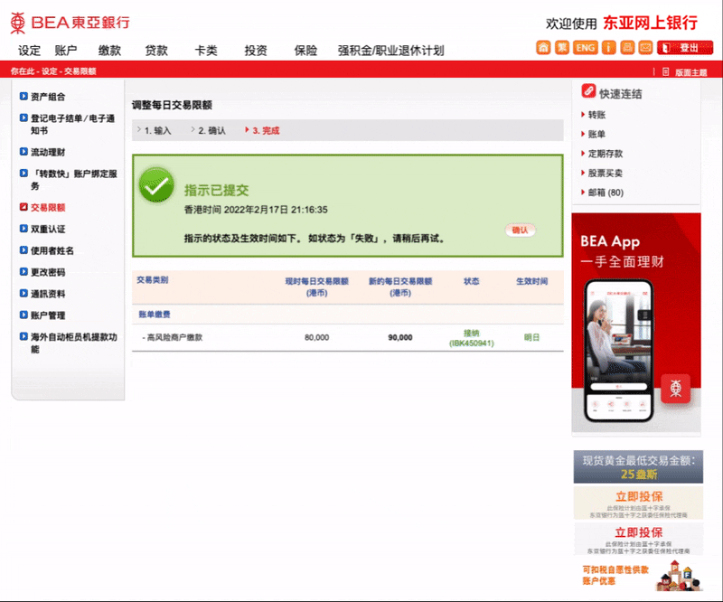This screenshot has width=723, height=602.
Task: Open the 投资 menu
Action: [256, 51]
